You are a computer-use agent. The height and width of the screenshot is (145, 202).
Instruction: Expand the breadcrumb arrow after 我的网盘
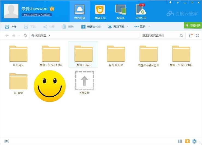49,35
